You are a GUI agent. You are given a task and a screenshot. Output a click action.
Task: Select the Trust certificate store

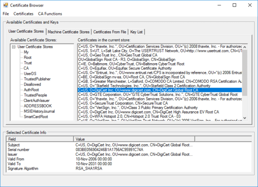28,63
